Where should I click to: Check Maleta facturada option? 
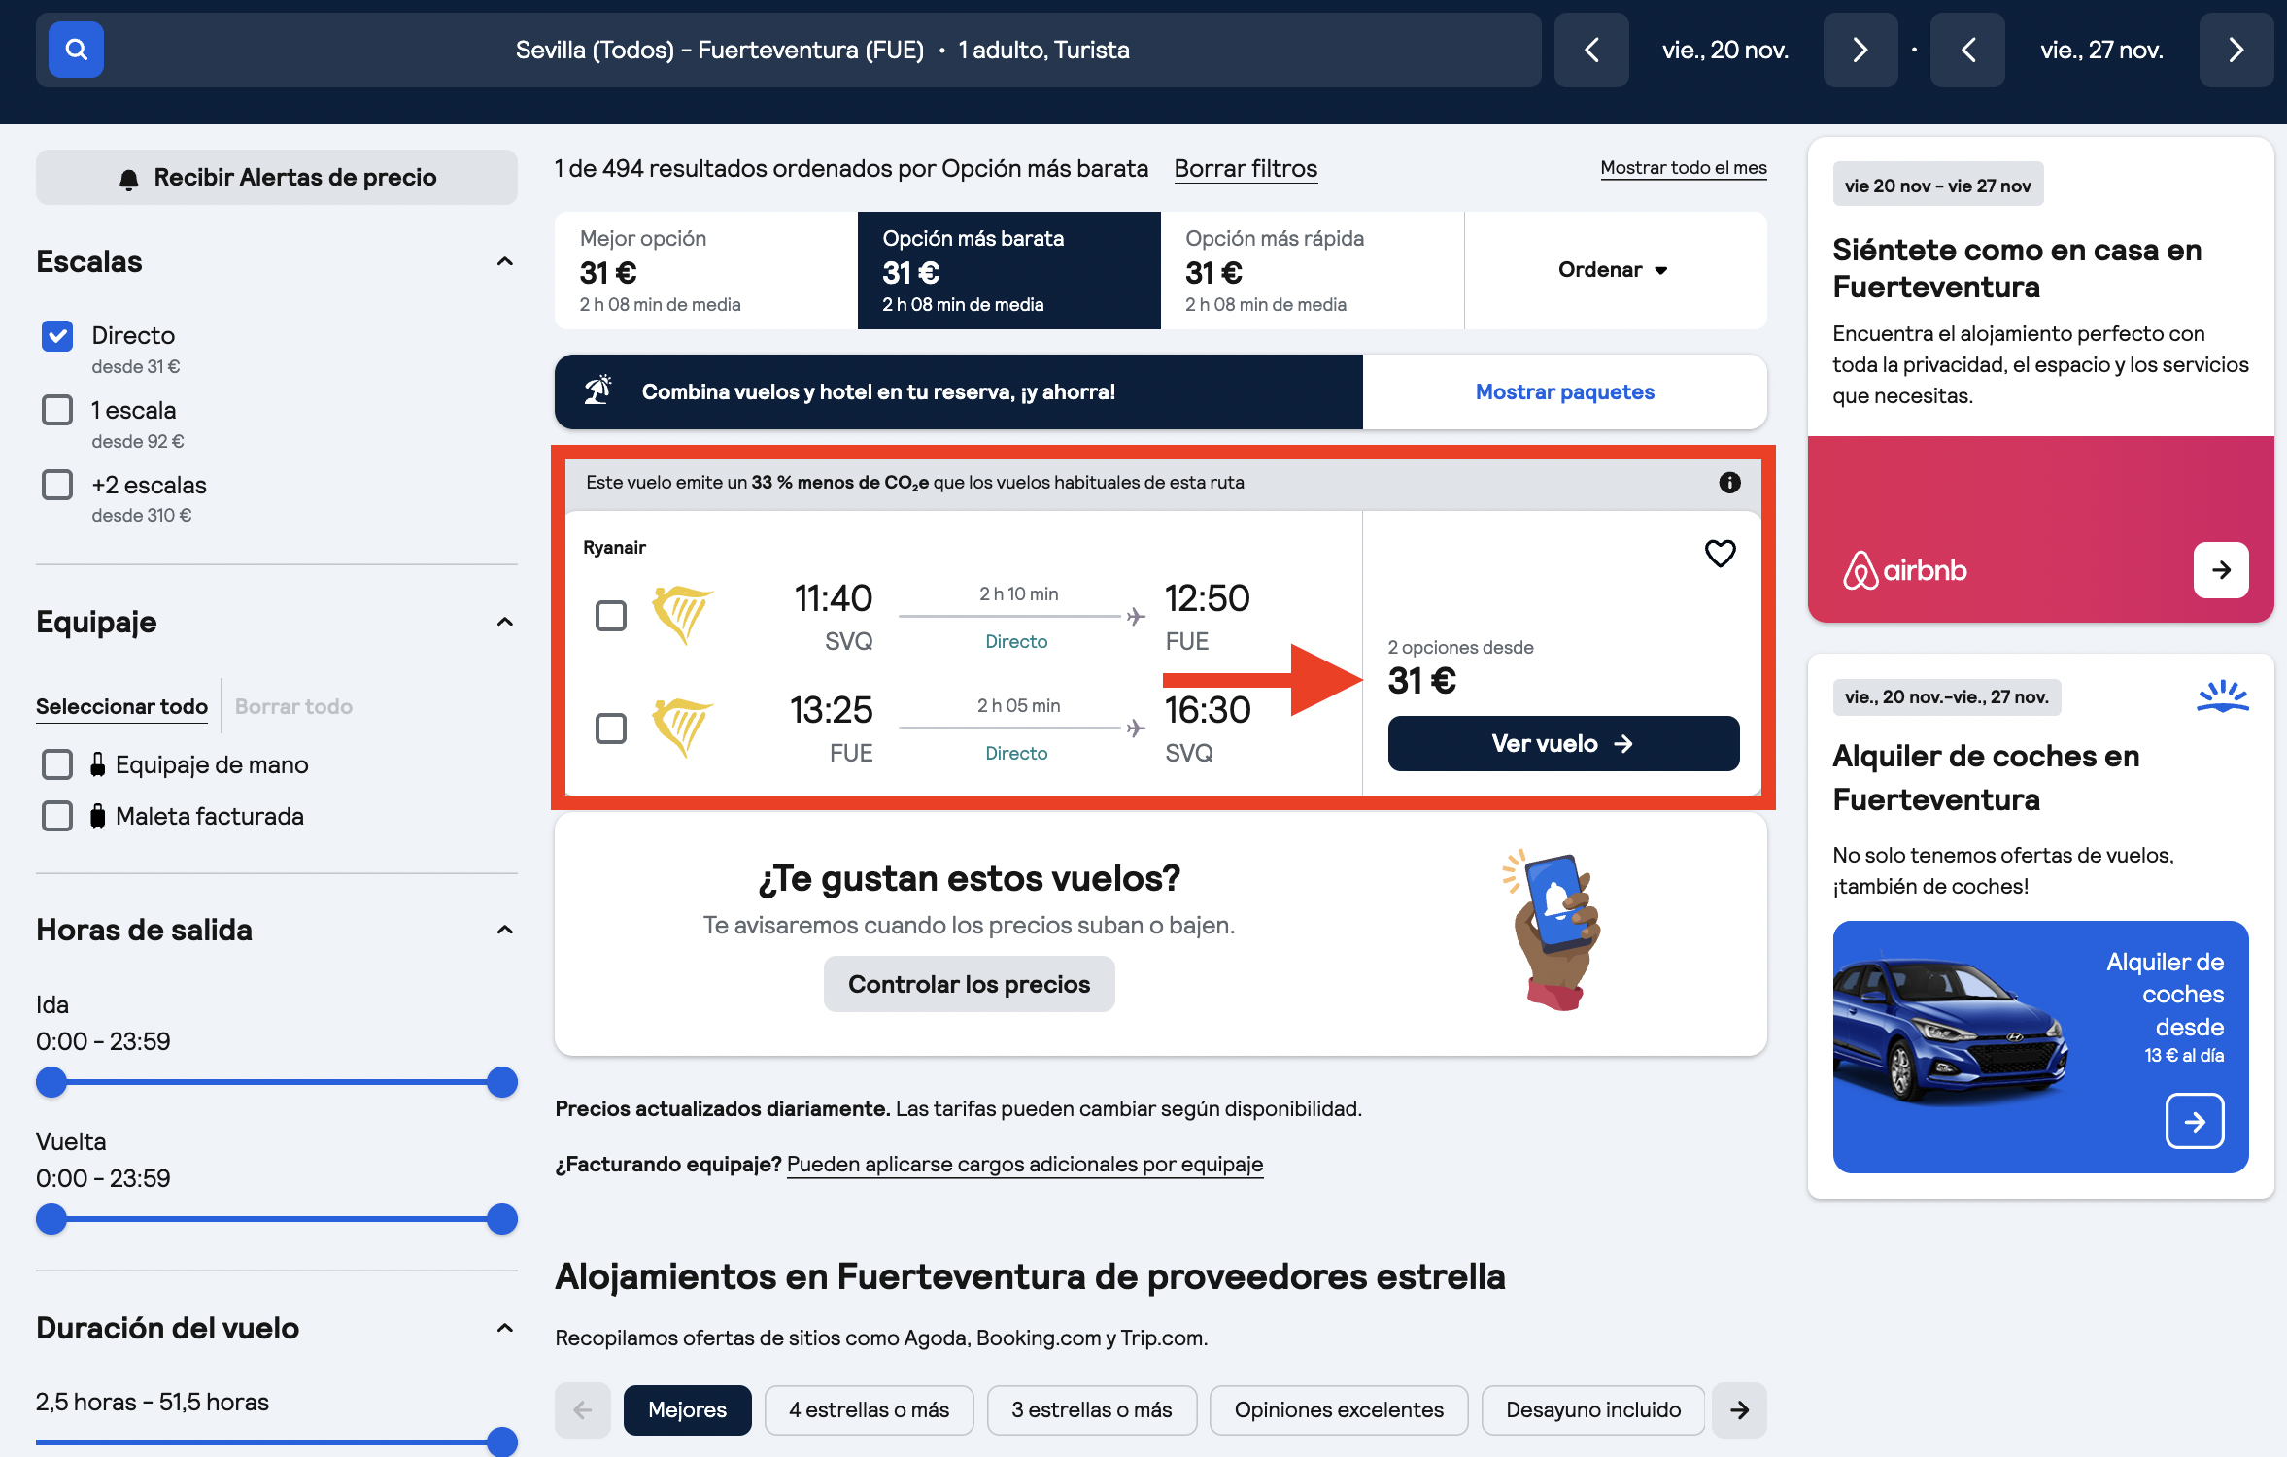tap(57, 816)
